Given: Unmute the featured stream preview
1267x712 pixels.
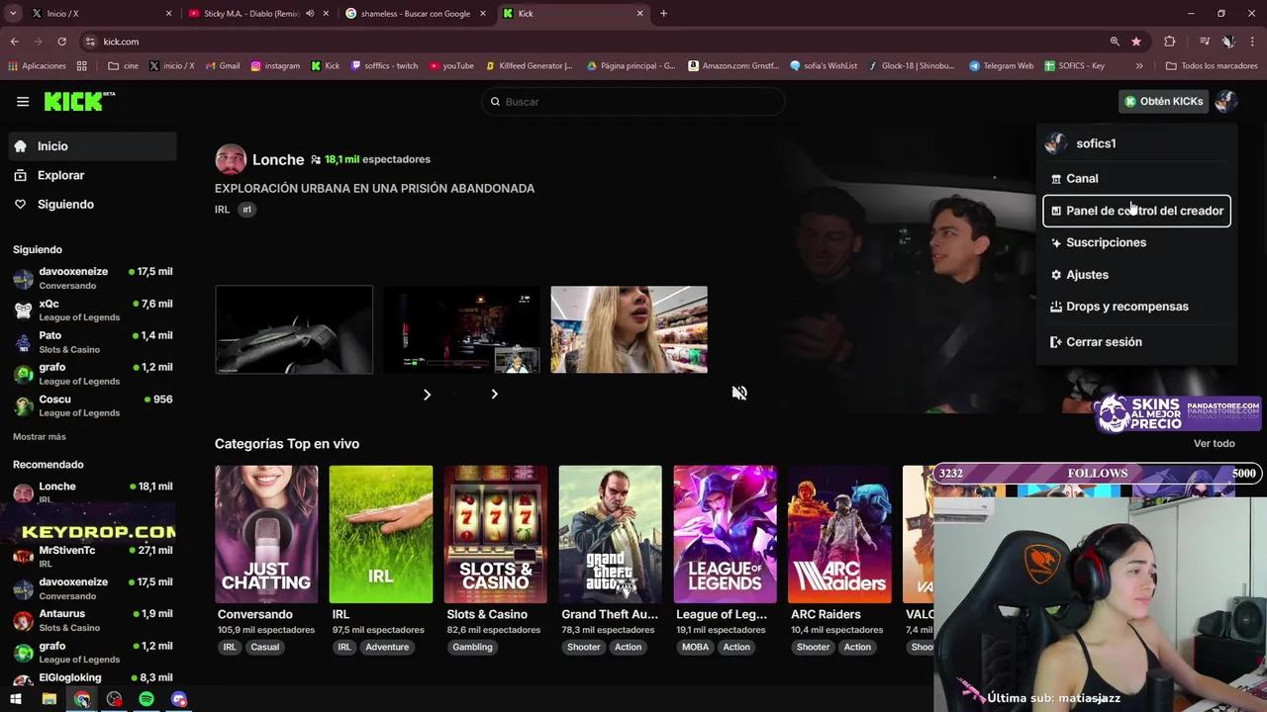Looking at the screenshot, I should tap(738, 393).
